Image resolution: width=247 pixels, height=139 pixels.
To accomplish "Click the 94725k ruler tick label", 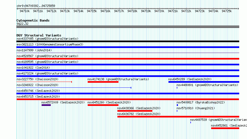I will 227,11.
